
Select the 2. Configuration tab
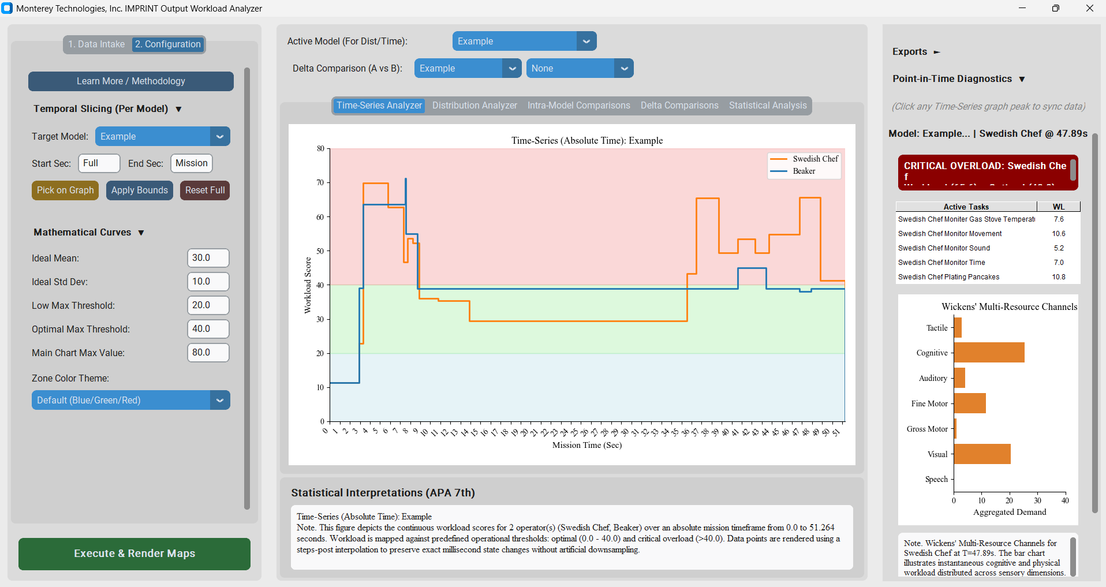click(x=168, y=44)
